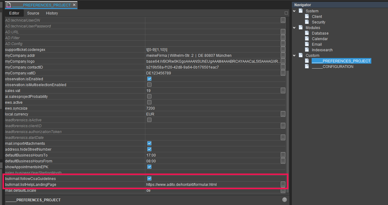The image size is (388, 205).
Task: Uncheck bulkmail.followCsaGuidelines checkbox
Action: pos(149,178)
